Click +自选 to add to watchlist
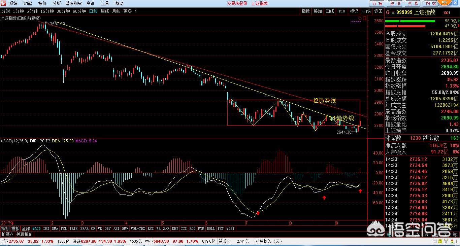The image size is (460, 246). pos(366,11)
